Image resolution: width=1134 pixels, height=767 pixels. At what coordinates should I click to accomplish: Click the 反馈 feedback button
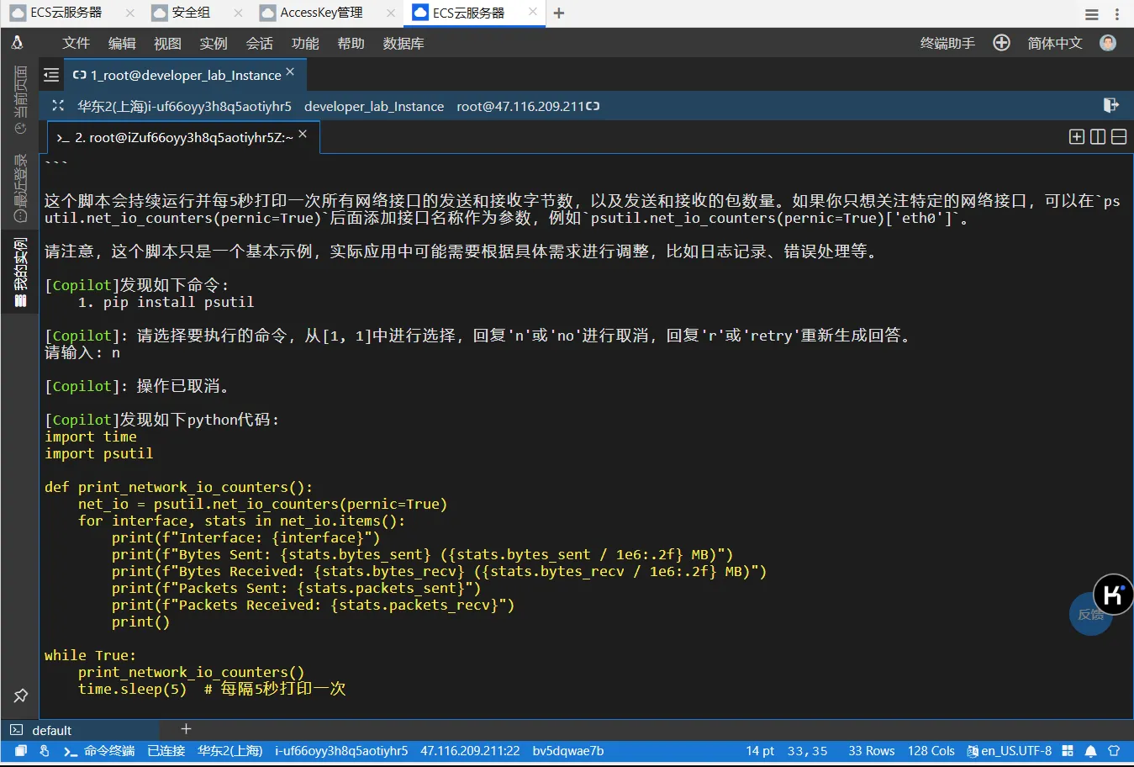pos(1090,615)
